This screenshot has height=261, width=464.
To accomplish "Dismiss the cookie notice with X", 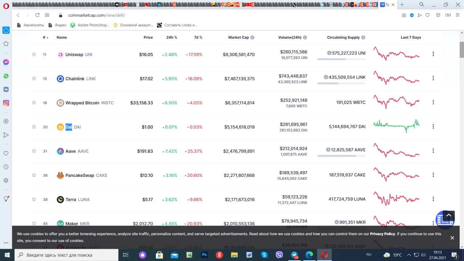I will 452,238.
